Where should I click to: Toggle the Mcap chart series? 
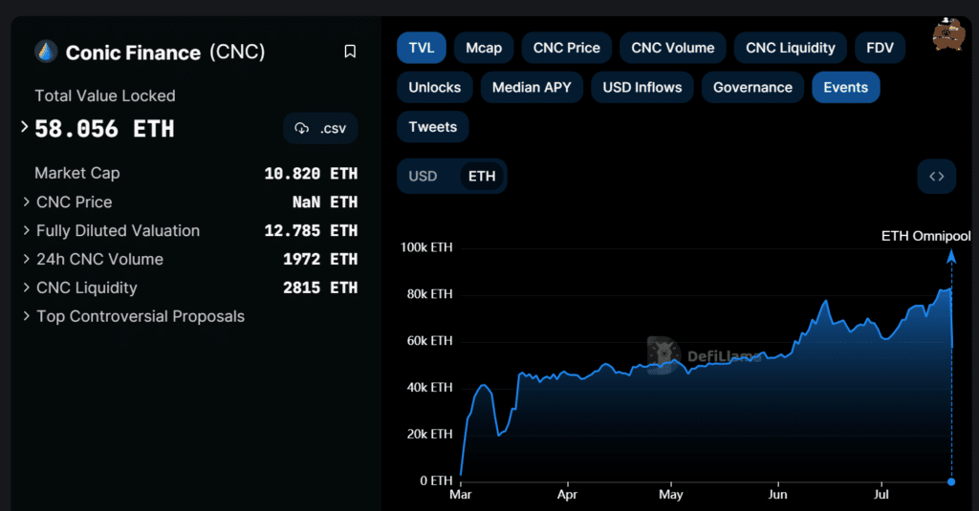[484, 48]
